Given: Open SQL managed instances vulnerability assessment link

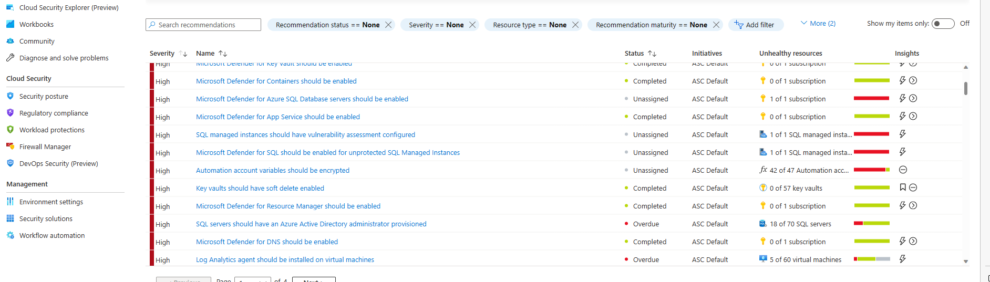Looking at the screenshot, I should 305,134.
